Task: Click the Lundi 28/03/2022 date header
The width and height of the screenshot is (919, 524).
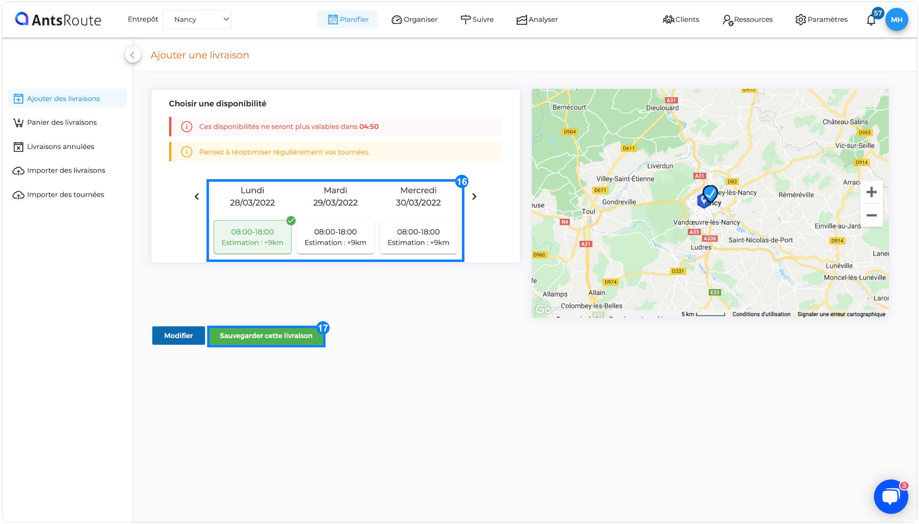Action: (x=253, y=196)
